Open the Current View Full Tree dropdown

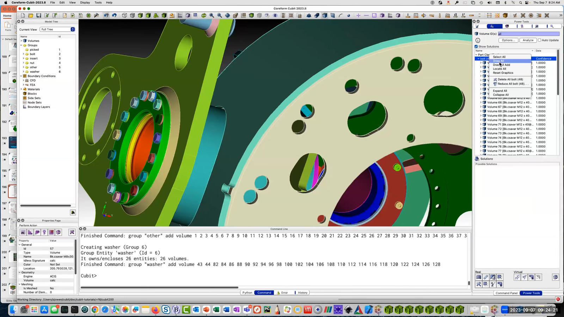pyautogui.click(x=57, y=29)
